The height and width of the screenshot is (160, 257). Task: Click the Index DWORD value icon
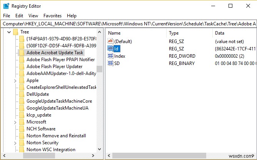(x=111, y=56)
